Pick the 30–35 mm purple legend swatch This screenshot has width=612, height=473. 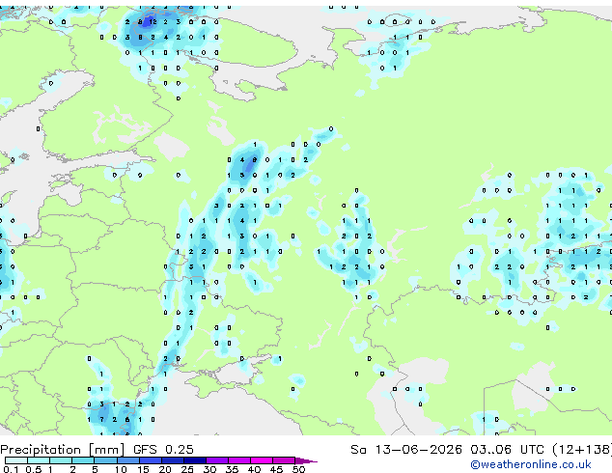coord(216,460)
